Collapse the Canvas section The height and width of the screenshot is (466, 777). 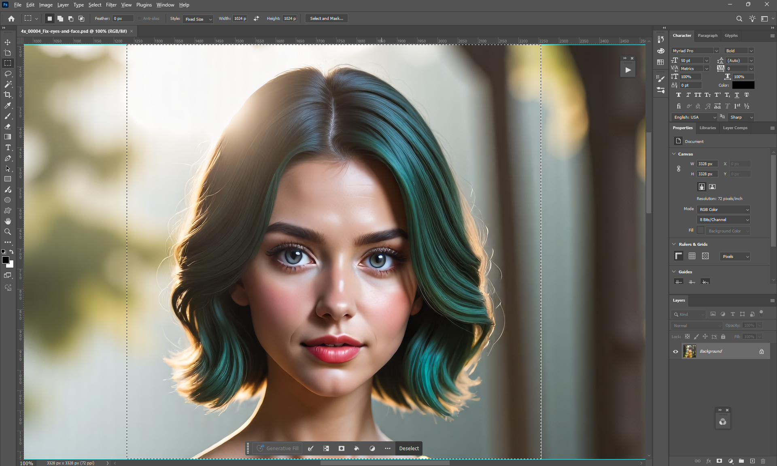(x=674, y=154)
